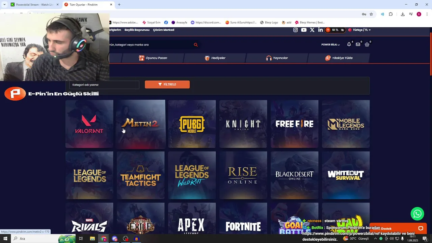The image size is (432, 243).
Task: Open the Marvel Rivals card
Action: tap(89, 218)
